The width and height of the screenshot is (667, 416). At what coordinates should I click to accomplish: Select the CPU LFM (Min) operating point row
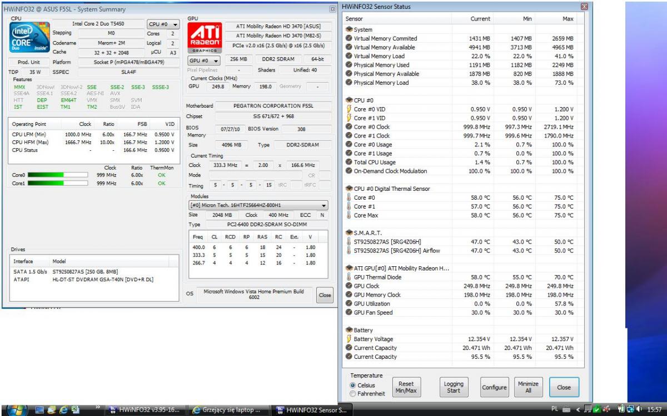[x=94, y=134]
